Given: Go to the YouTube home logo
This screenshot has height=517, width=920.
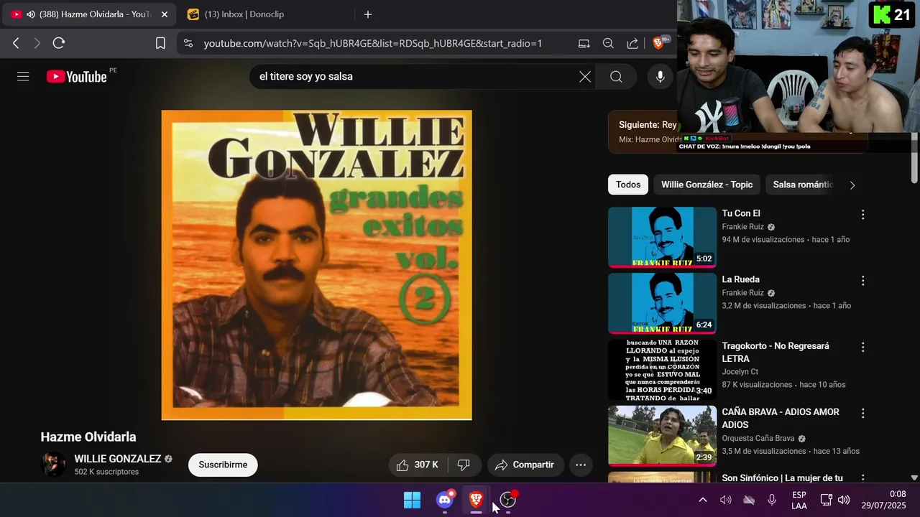Looking at the screenshot, I should pyautogui.click(x=76, y=77).
